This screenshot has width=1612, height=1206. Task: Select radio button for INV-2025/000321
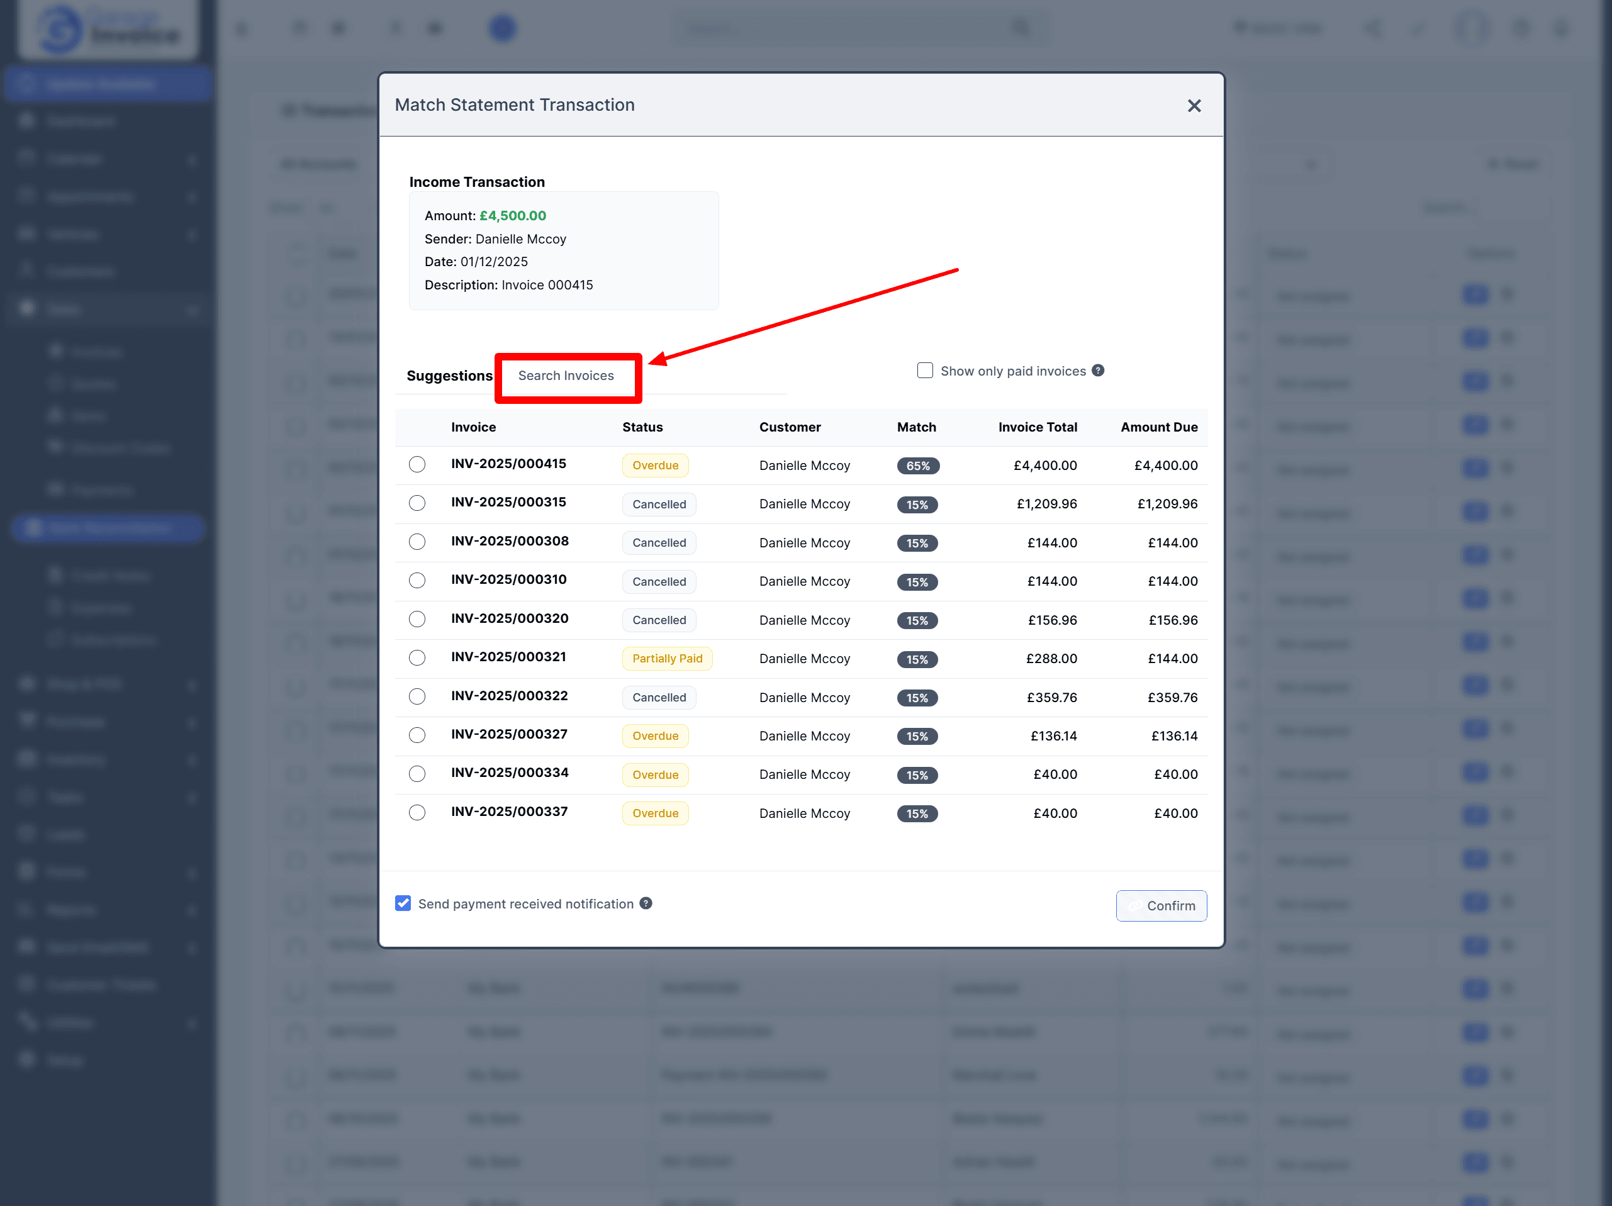417,657
